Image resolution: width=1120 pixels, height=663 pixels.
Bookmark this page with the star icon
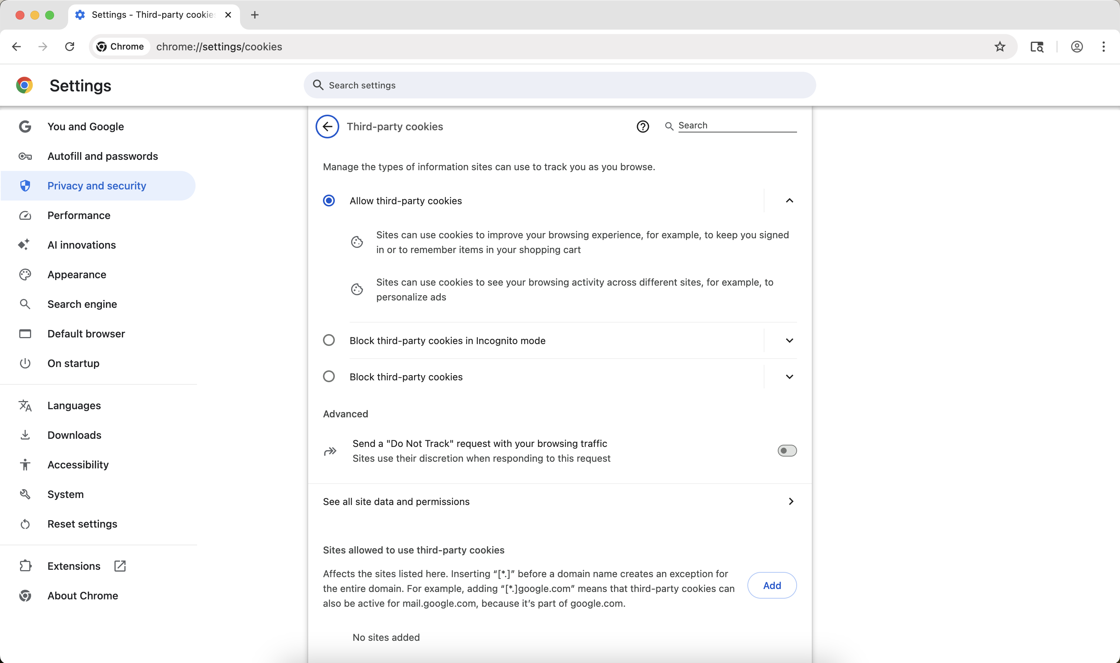[x=1000, y=47]
